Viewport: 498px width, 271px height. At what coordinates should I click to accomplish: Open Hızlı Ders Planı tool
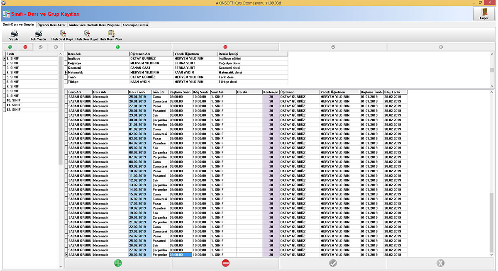tap(111, 34)
